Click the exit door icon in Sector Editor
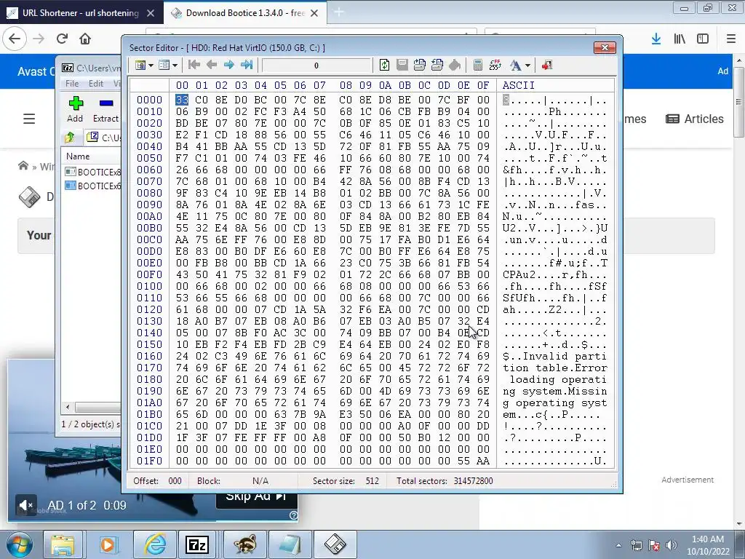This screenshot has height=559, width=745. (547, 65)
